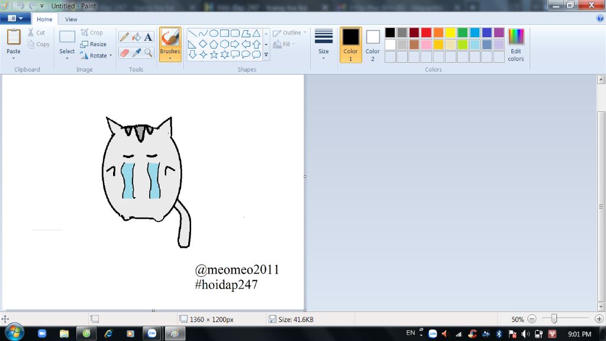Open Edit colors dialog

(516, 45)
